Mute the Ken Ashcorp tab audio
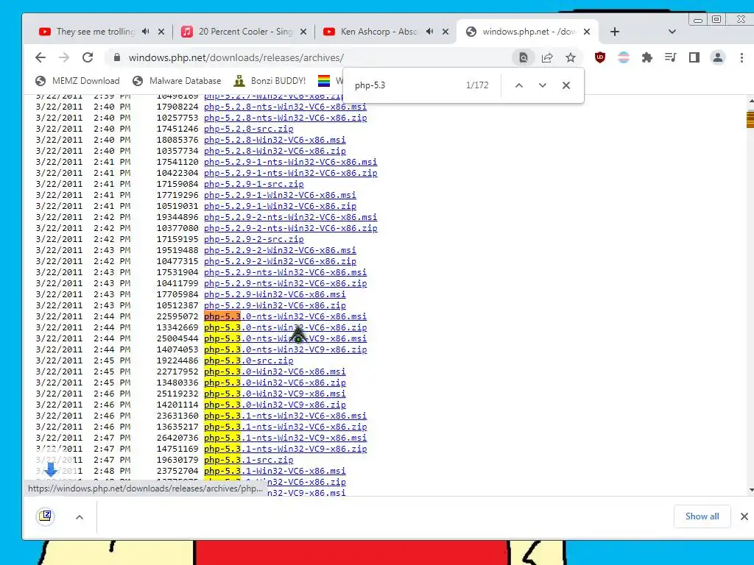754x565 pixels. (430, 32)
